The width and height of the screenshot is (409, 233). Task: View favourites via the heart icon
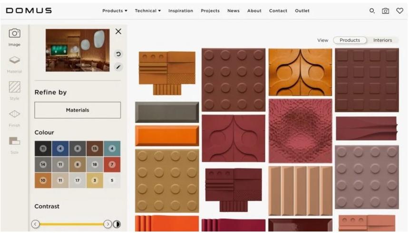point(399,10)
